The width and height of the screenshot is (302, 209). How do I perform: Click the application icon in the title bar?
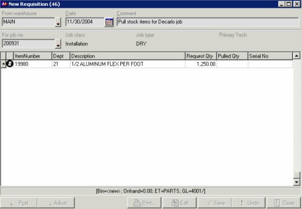pos(4,4)
